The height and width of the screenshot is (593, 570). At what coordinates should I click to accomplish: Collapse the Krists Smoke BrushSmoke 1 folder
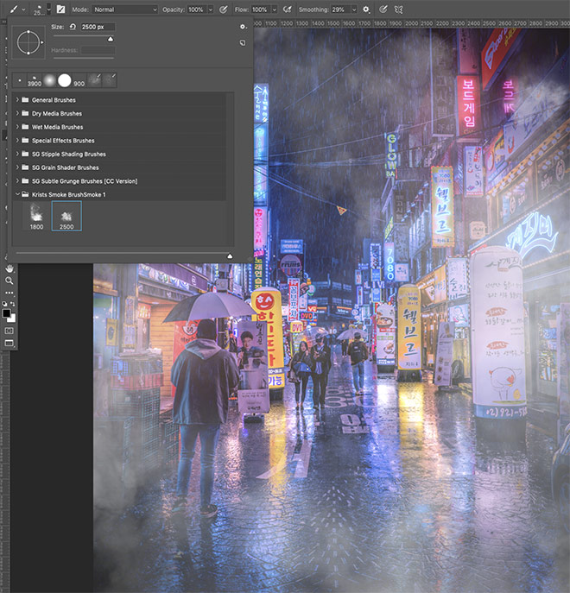[17, 194]
